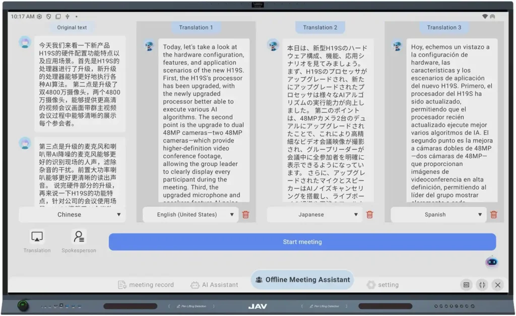
Task: Open the English (United States) language dropdown
Action: pyautogui.click(x=190, y=215)
